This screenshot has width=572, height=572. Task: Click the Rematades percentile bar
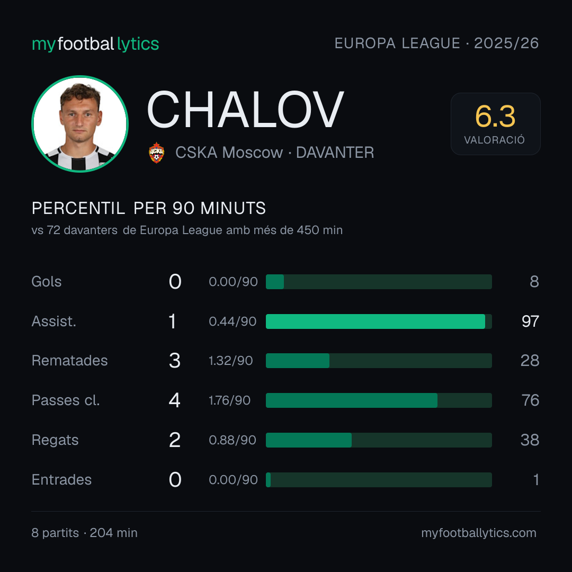[x=379, y=361]
